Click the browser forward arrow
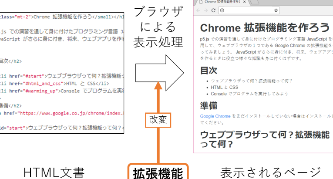Viewport: 333px width, 179px height. 205,10
